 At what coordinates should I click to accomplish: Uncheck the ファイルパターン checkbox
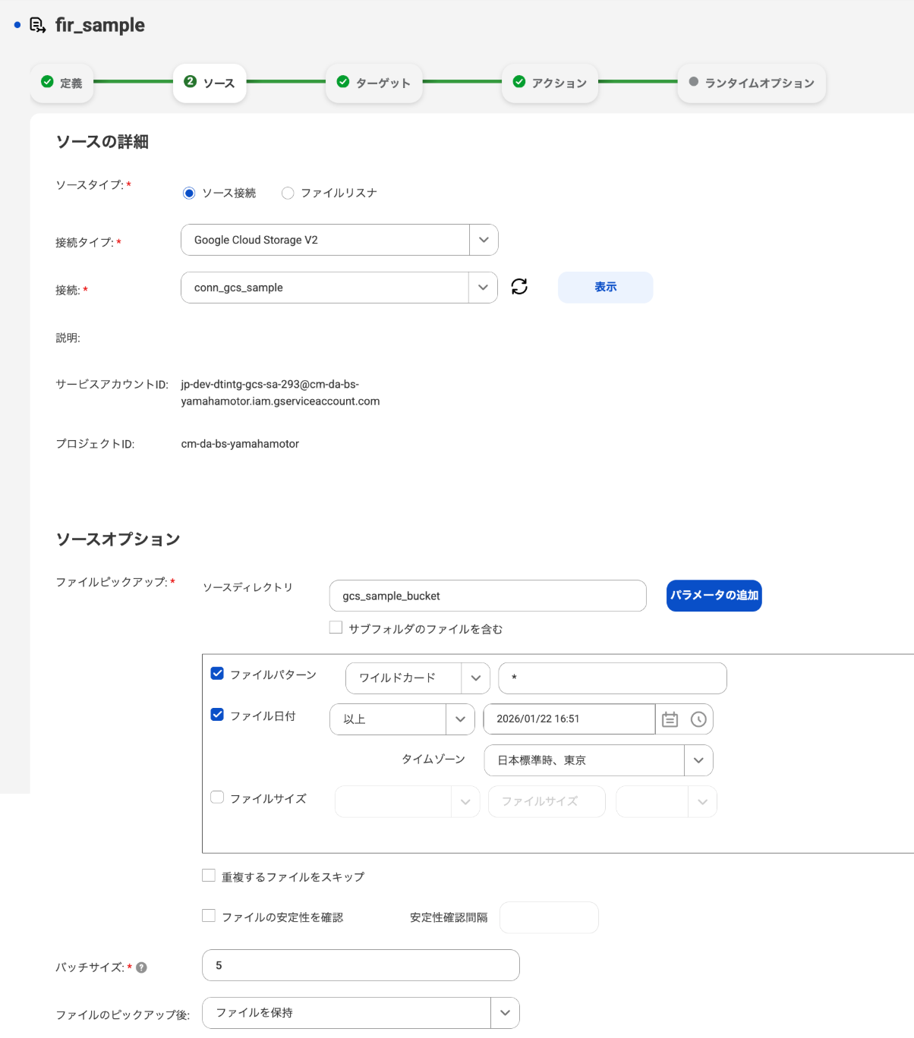(x=217, y=674)
